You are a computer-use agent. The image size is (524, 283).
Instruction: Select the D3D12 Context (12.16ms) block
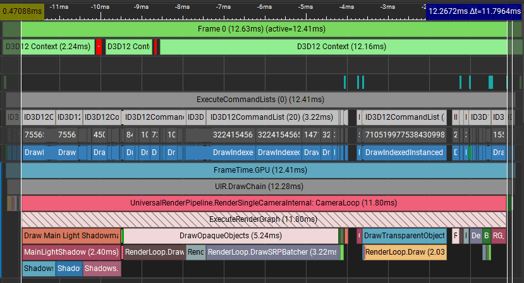tap(341, 47)
